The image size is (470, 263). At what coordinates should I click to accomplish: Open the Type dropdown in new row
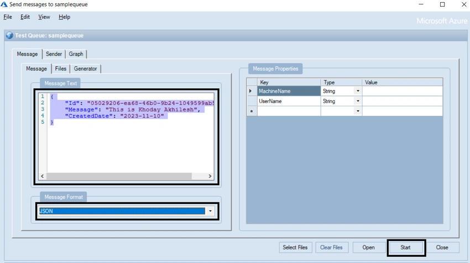(x=358, y=111)
